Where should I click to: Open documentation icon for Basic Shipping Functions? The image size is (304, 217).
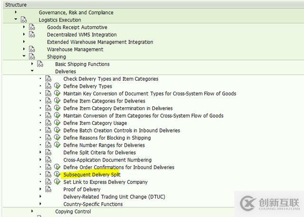pyautogui.click(x=40, y=64)
